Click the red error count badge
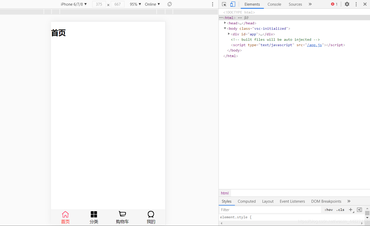 pyautogui.click(x=334, y=4)
